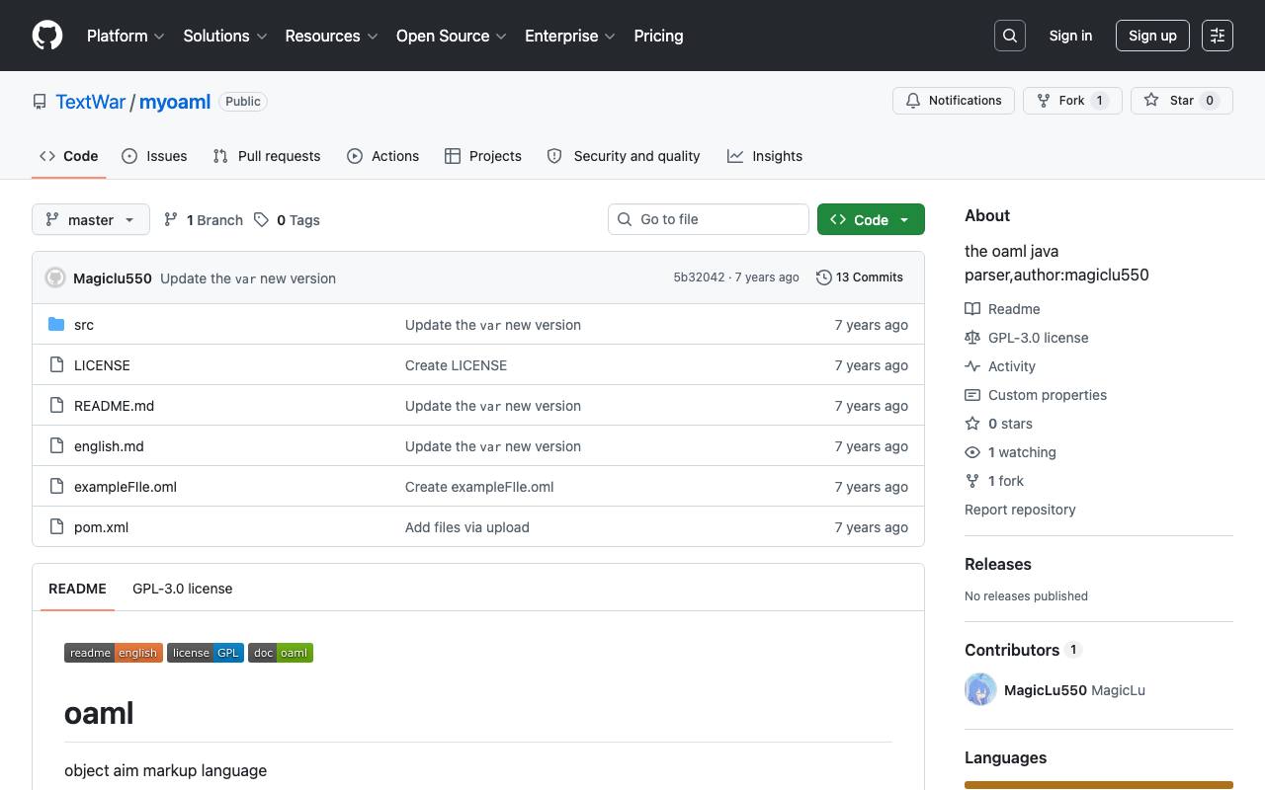Expand the Open Source menu
This screenshot has height=790, width=1265.
coord(452,36)
